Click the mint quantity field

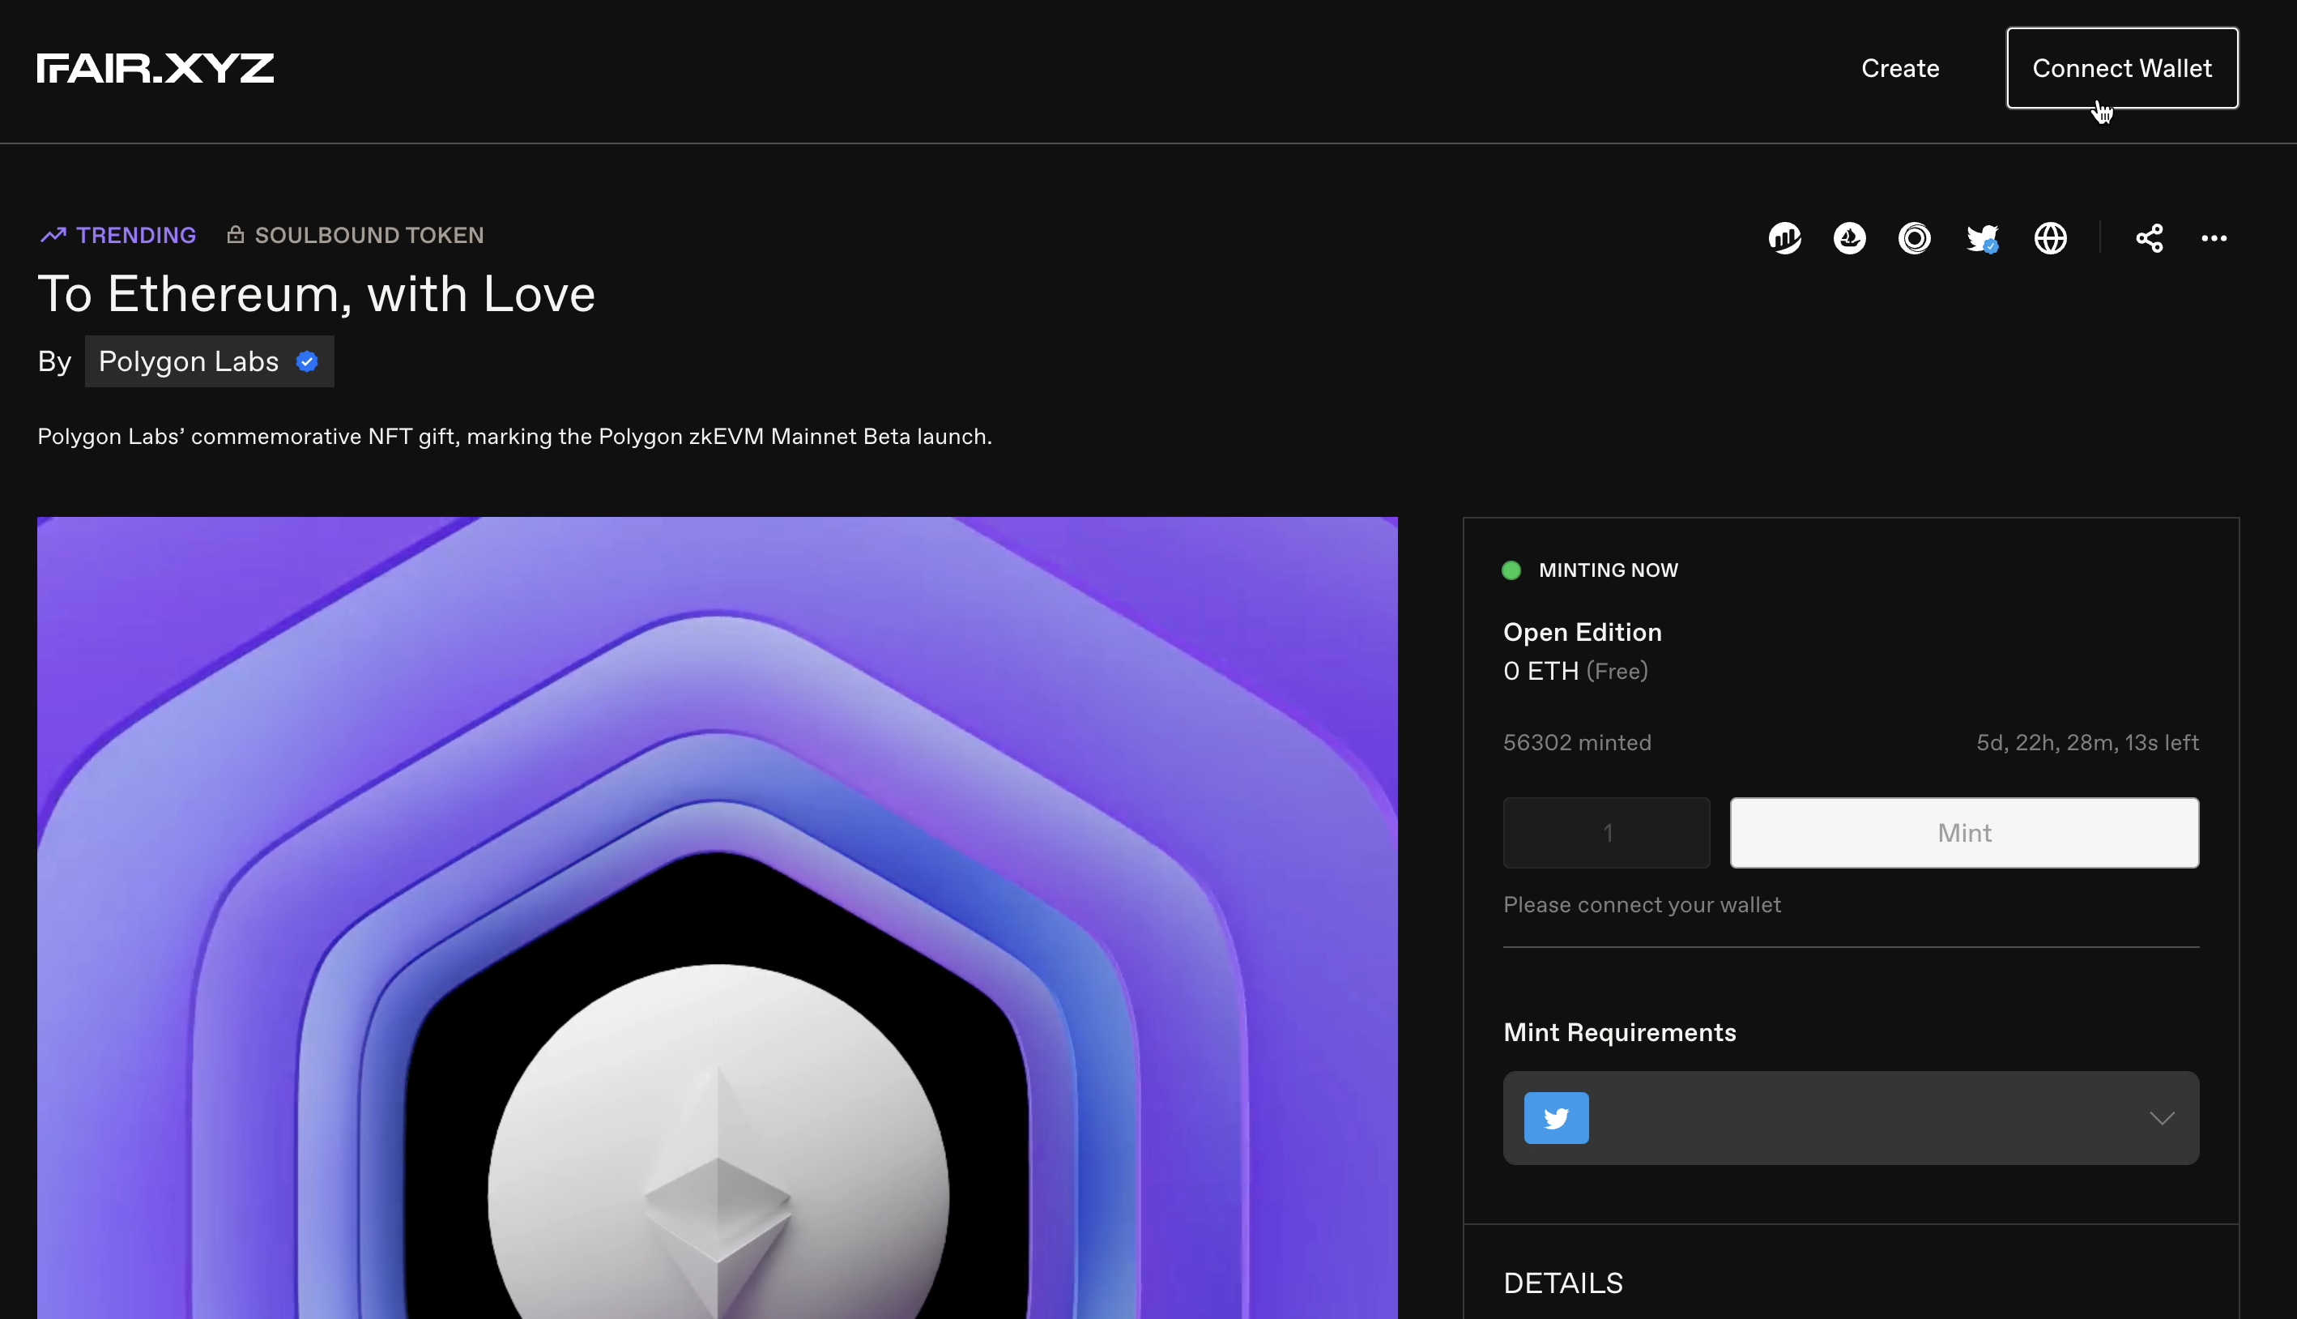(x=1606, y=833)
